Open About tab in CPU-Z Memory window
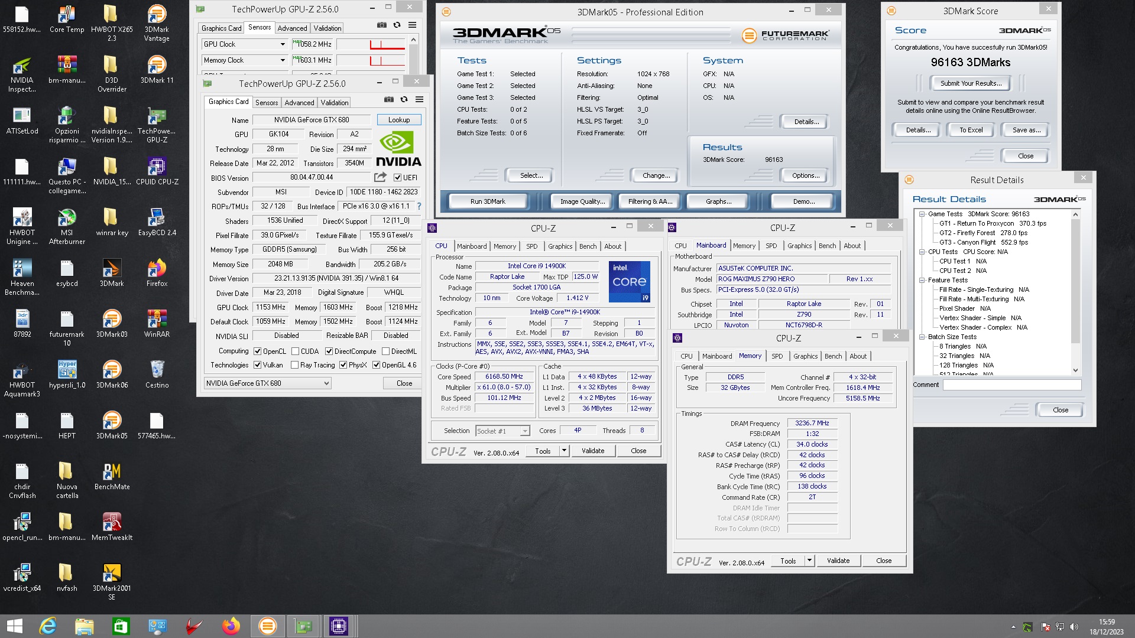The height and width of the screenshot is (638, 1135). 858,356
